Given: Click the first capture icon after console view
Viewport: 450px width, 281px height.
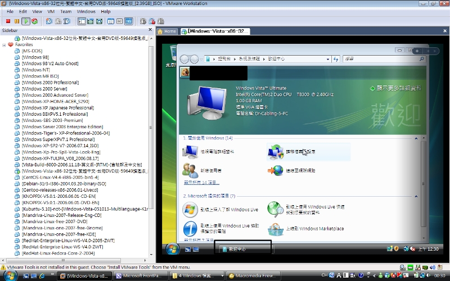Looking at the screenshot, I should click(143, 21).
